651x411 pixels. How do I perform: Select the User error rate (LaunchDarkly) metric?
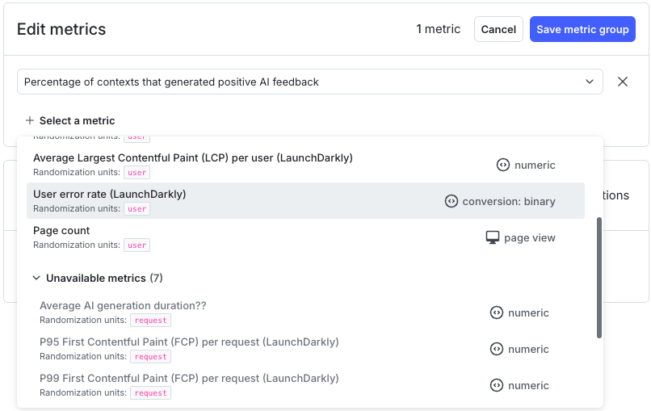[x=110, y=195]
